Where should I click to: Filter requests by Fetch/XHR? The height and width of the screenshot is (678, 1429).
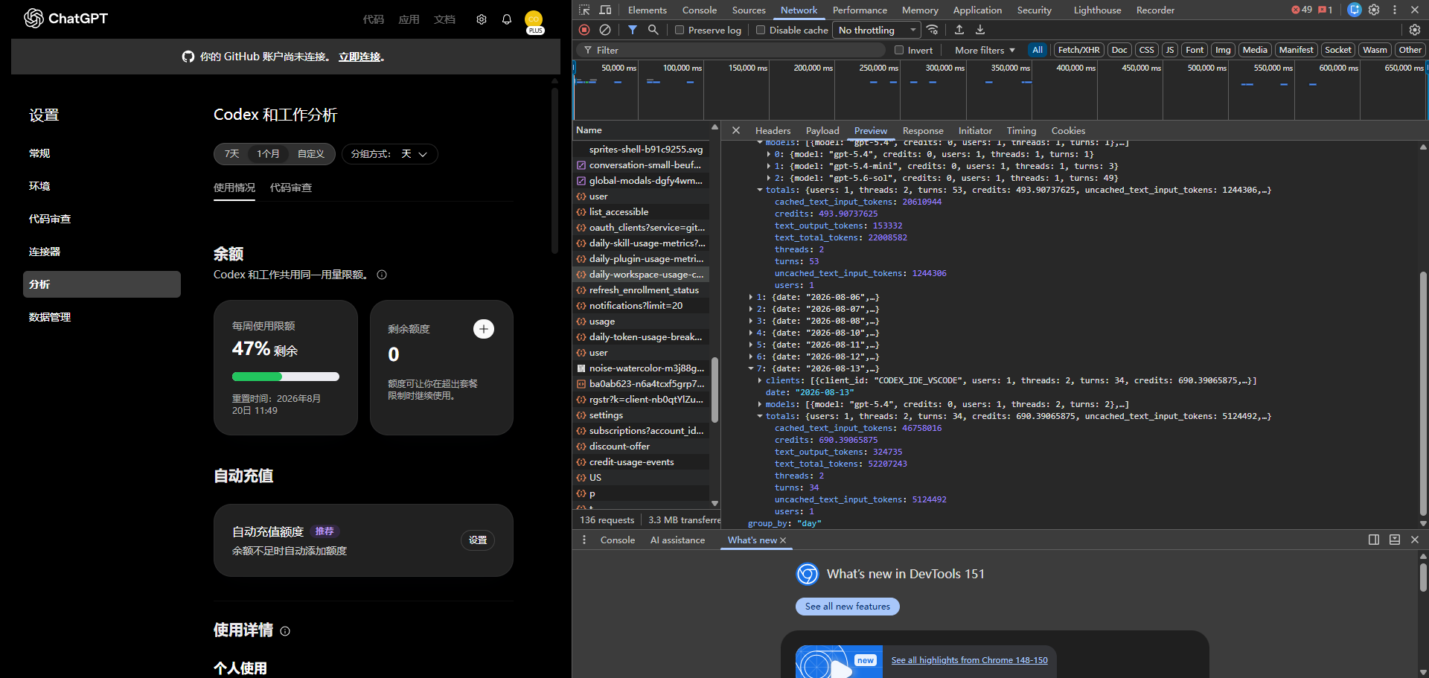(x=1078, y=50)
